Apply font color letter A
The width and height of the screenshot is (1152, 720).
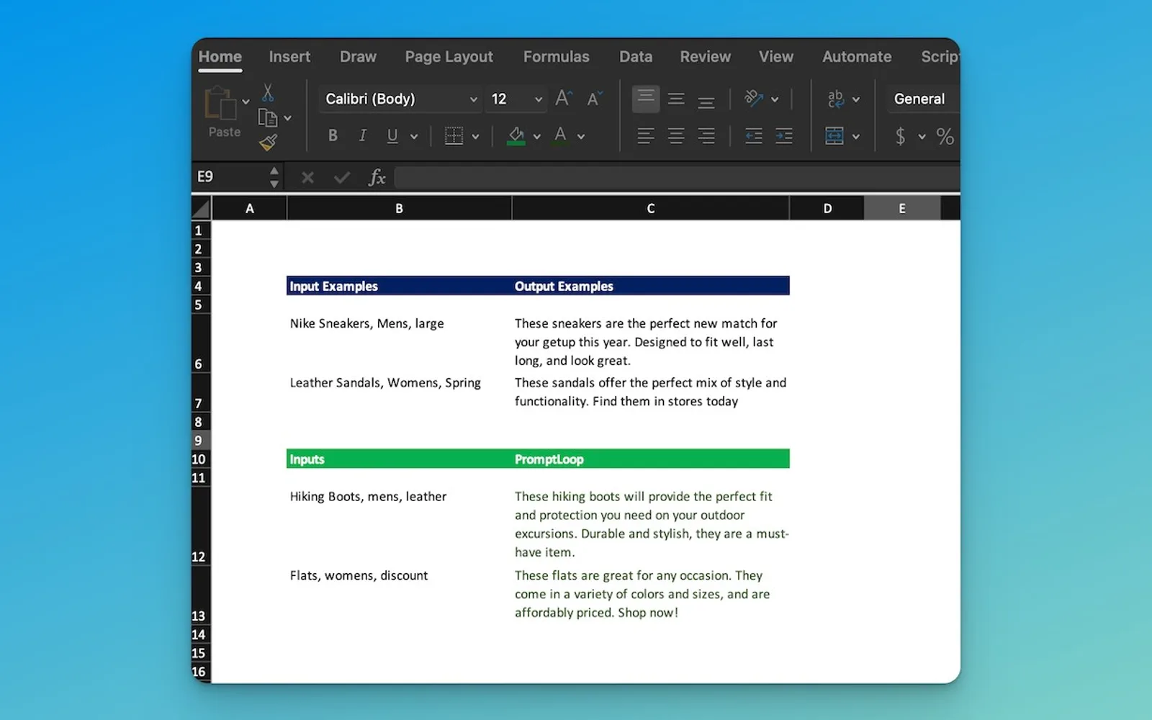tap(560, 135)
